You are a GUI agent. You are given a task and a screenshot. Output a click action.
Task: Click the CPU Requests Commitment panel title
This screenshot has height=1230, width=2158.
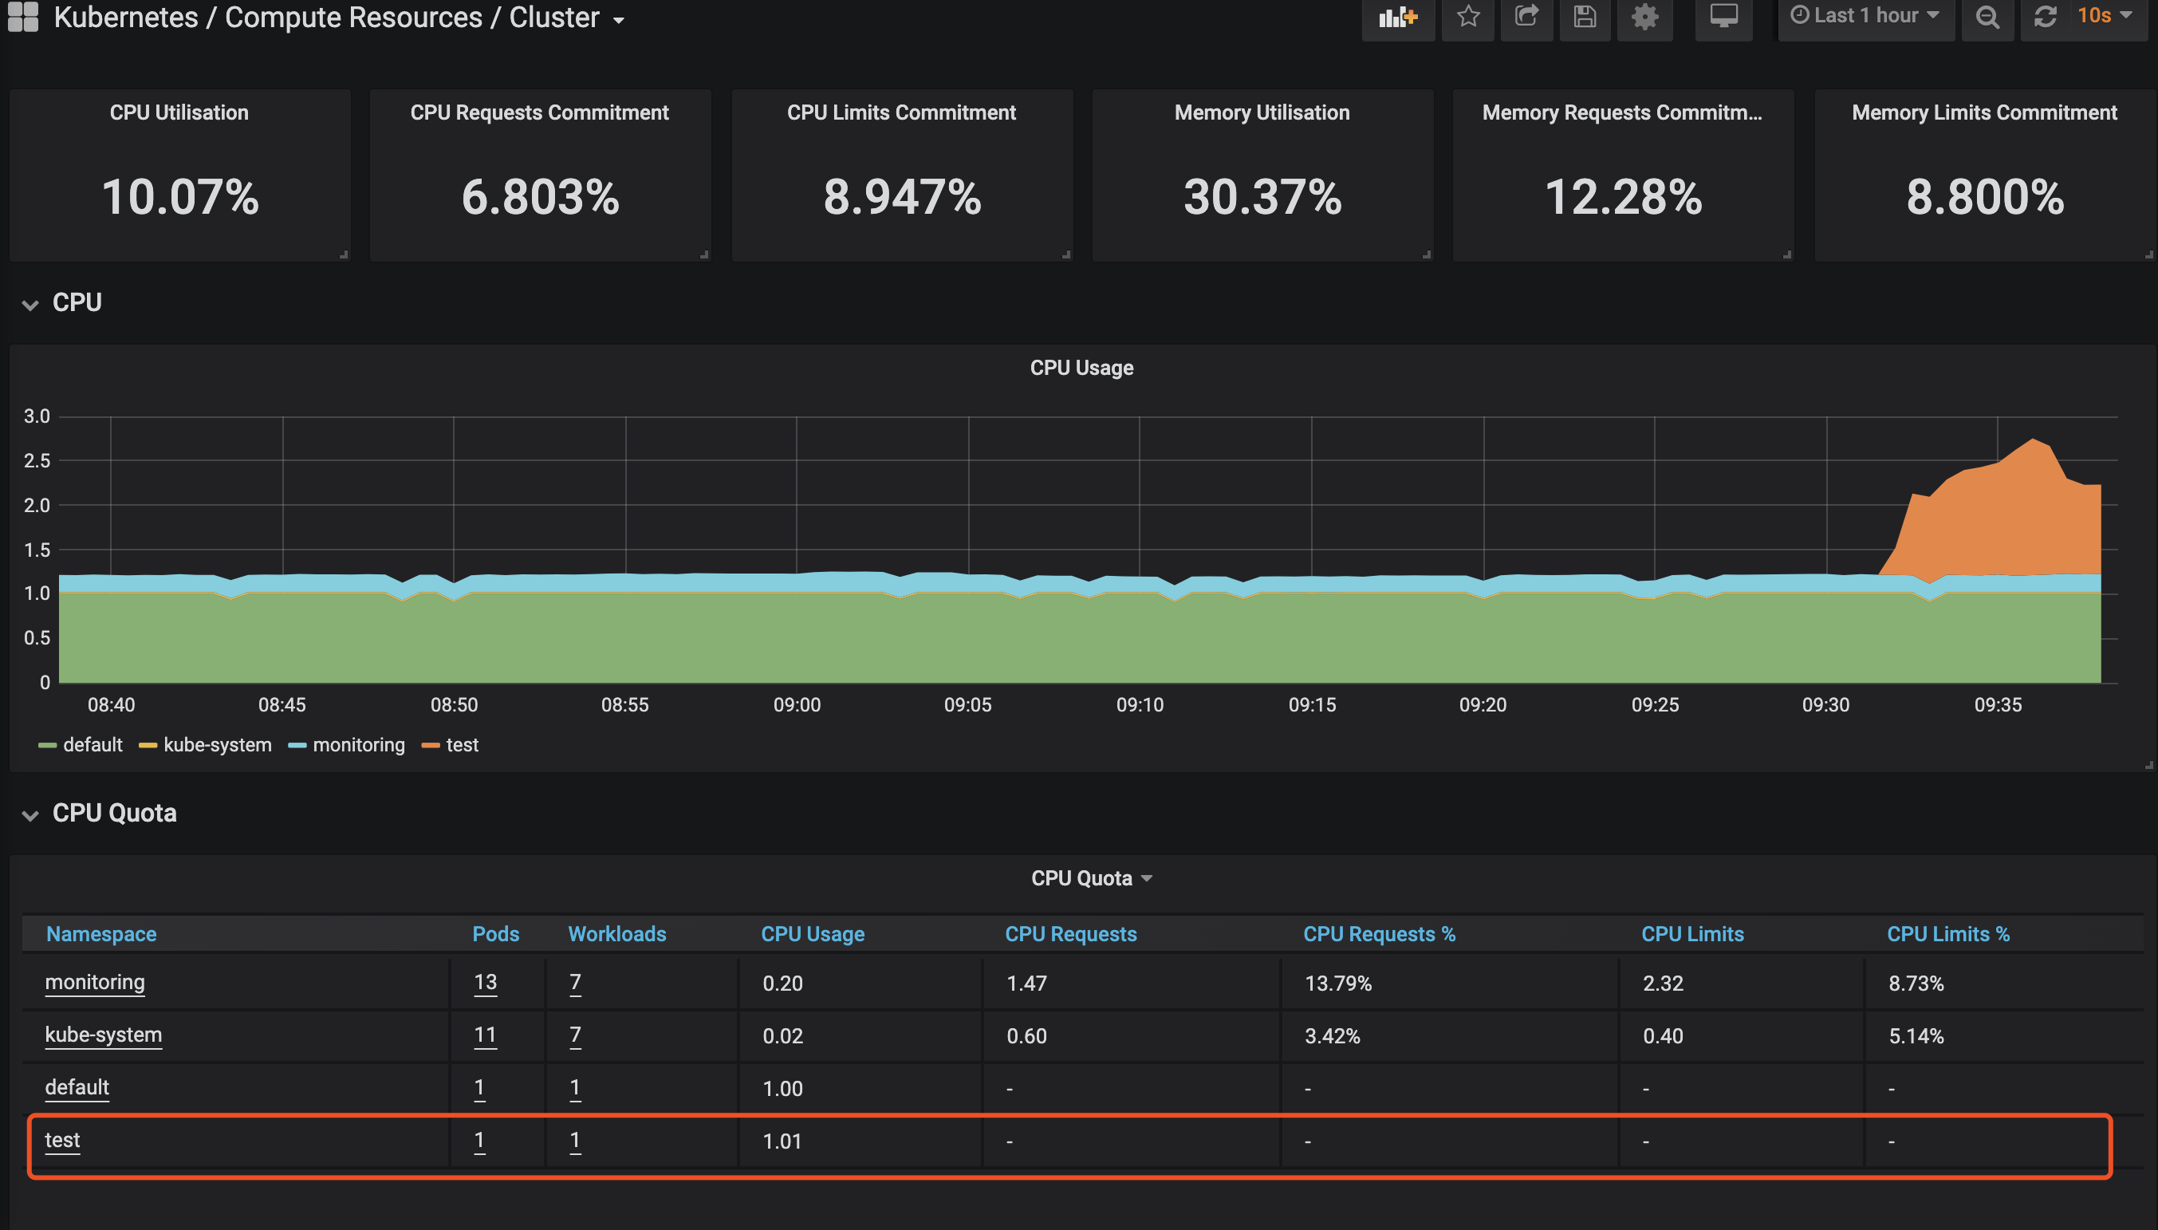pos(540,112)
